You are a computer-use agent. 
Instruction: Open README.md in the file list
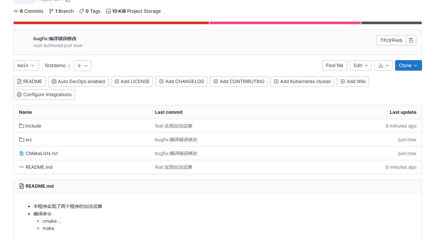[39, 167]
